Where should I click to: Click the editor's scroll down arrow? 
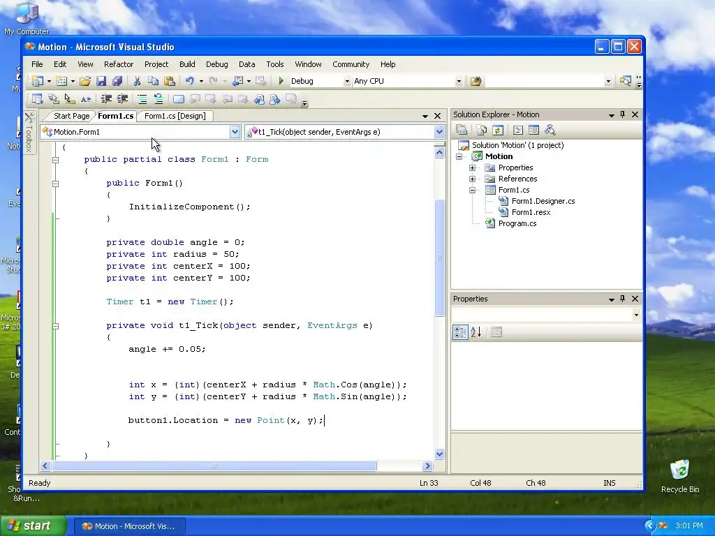(440, 454)
